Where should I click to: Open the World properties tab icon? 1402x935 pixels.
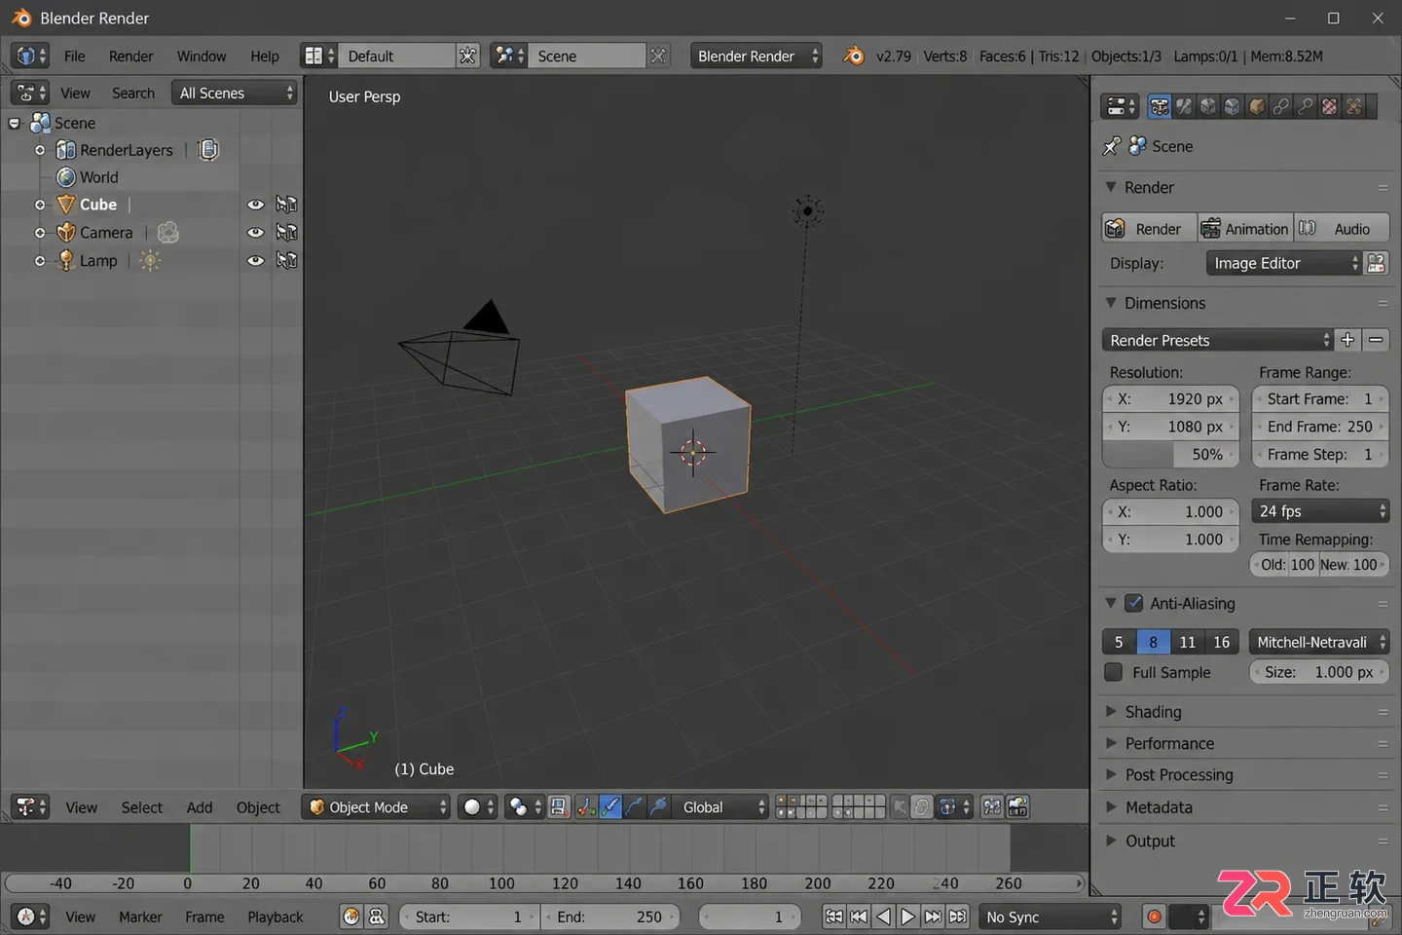1233,107
